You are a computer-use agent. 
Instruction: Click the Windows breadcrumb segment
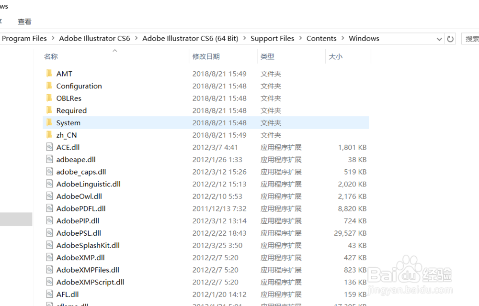364,38
